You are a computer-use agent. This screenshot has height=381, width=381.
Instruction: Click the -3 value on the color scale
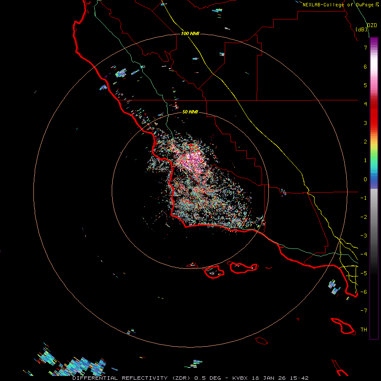364,236
